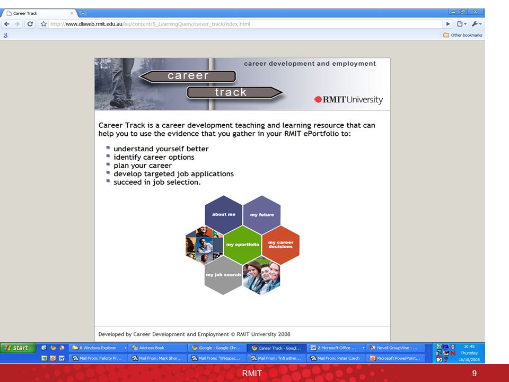The width and height of the screenshot is (509, 382).
Task: Expand the Windows Explorer group dropdown arrow
Action: pyautogui.click(x=125, y=348)
